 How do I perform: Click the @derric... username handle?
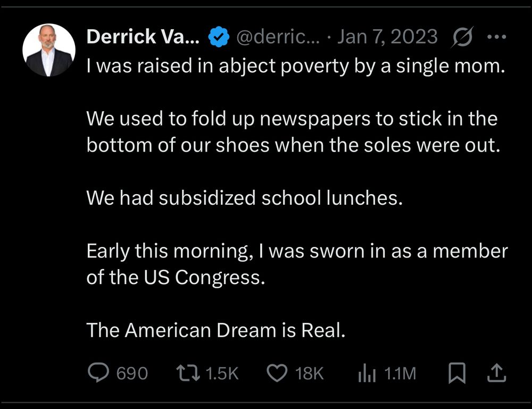click(x=277, y=37)
